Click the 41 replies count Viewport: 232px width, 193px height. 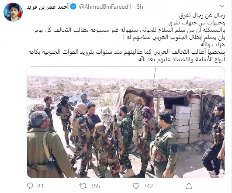click(x=41, y=186)
